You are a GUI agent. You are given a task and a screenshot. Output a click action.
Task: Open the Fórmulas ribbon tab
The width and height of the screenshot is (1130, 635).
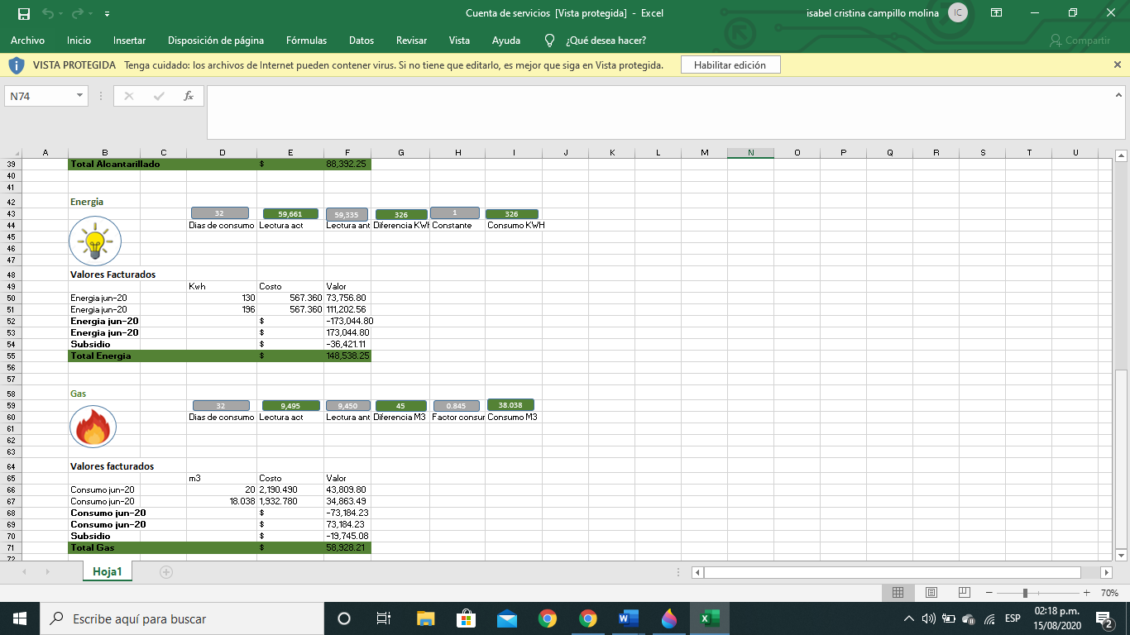[x=306, y=41]
